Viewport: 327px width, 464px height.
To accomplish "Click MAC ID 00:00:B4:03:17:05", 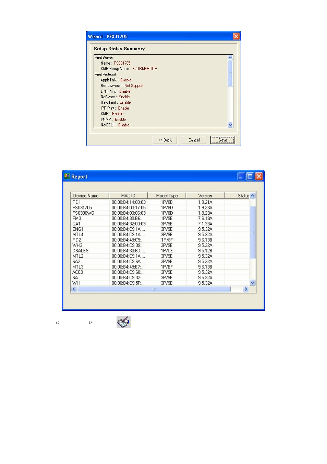I will pyautogui.click(x=129, y=207).
